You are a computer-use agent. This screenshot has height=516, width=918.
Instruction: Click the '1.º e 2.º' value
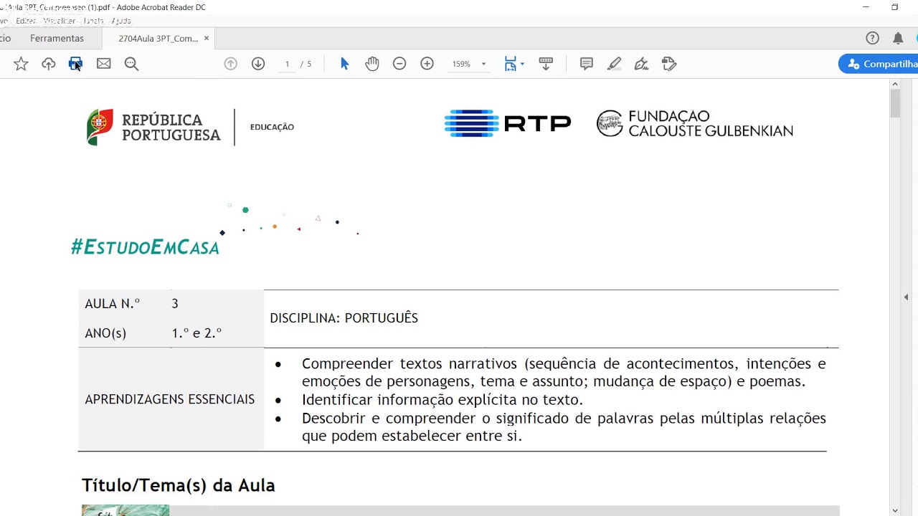coord(197,333)
